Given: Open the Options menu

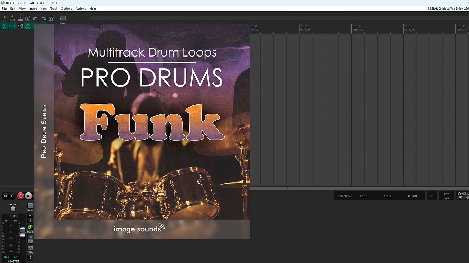Looking at the screenshot, I should coord(66,9).
